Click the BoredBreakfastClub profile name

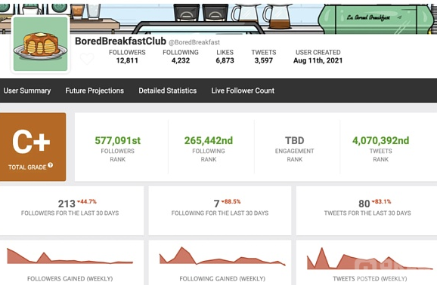pos(120,41)
